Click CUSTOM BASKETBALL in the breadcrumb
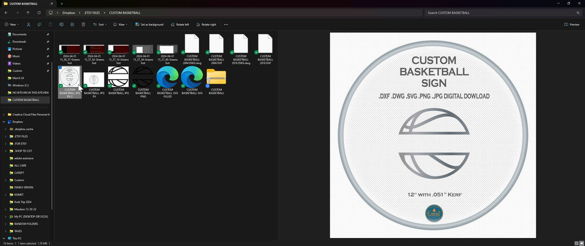This screenshot has width=585, height=246. [125, 13]
